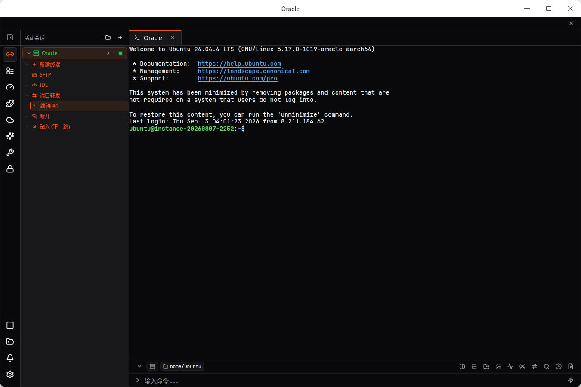The height and width of the screenshot is (387, 581).
Task: Open settings gear icon
Action: coord(10,375)
